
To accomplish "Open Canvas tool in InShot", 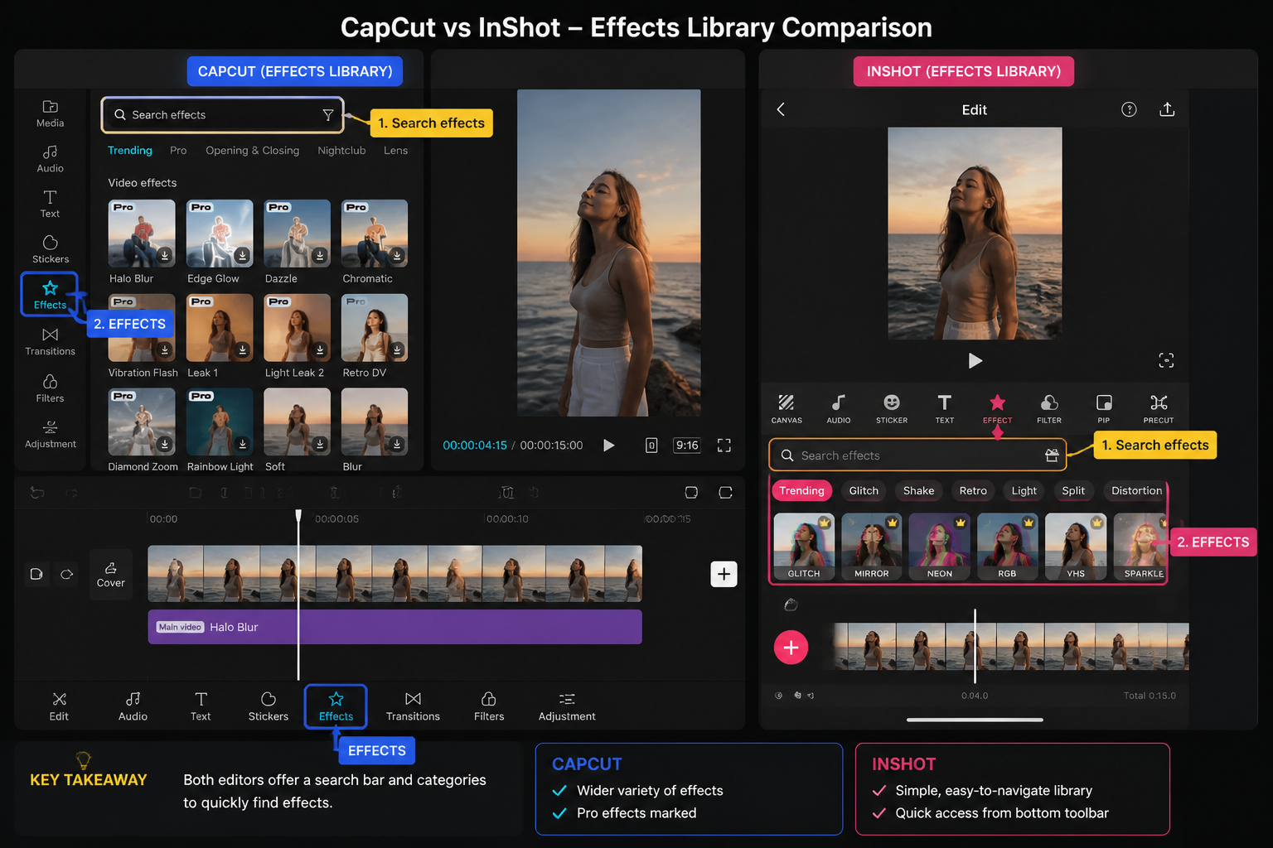I will [787, 409].
